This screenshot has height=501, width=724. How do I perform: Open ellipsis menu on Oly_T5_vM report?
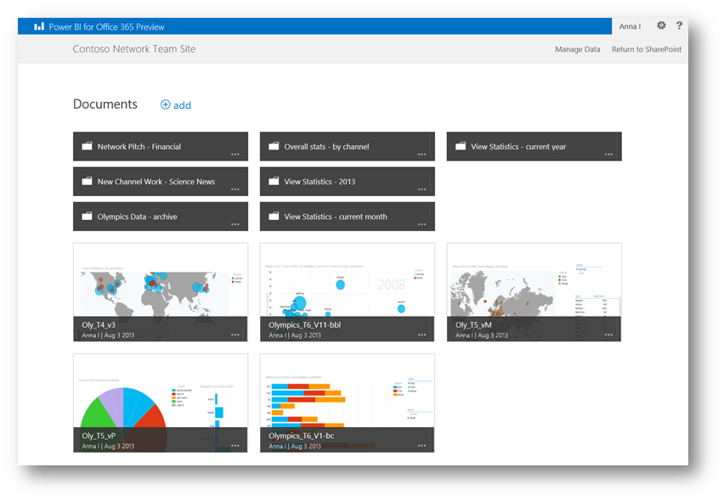(x=608, y=335)
